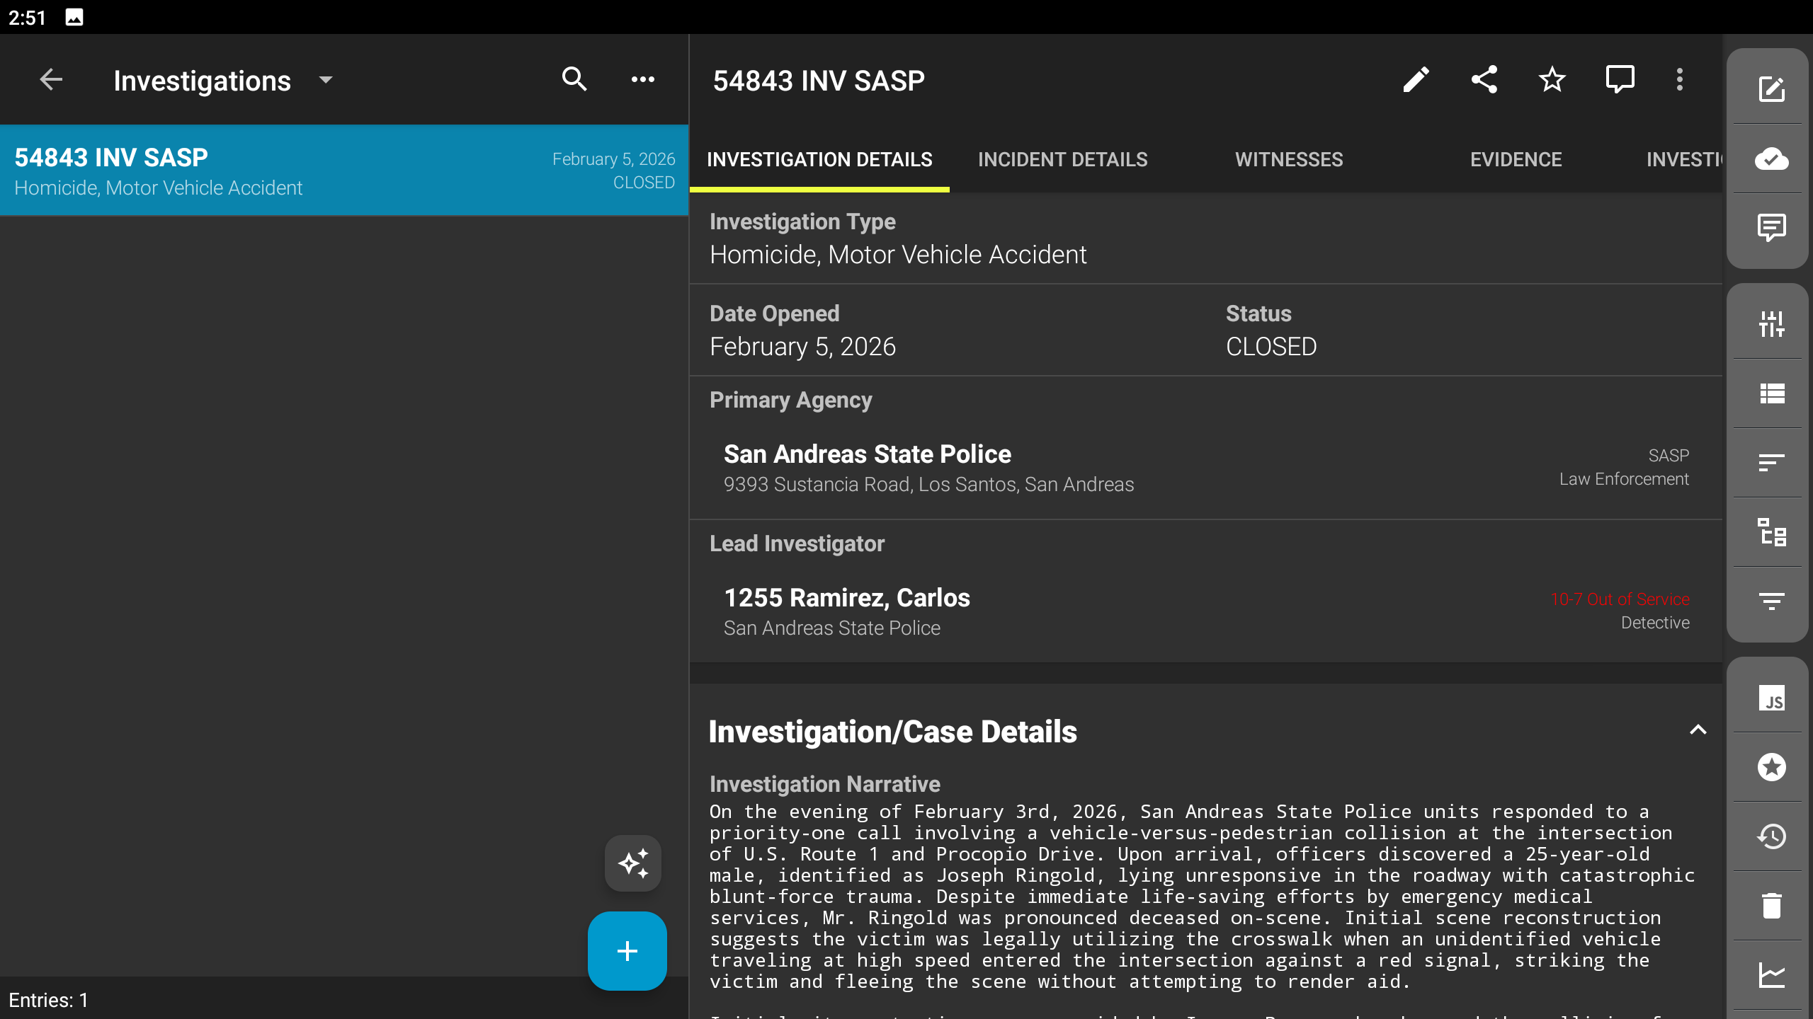Expand the Investigations library dropdown arrow
1813x1019 pixels.
click(x=326, y=80)
